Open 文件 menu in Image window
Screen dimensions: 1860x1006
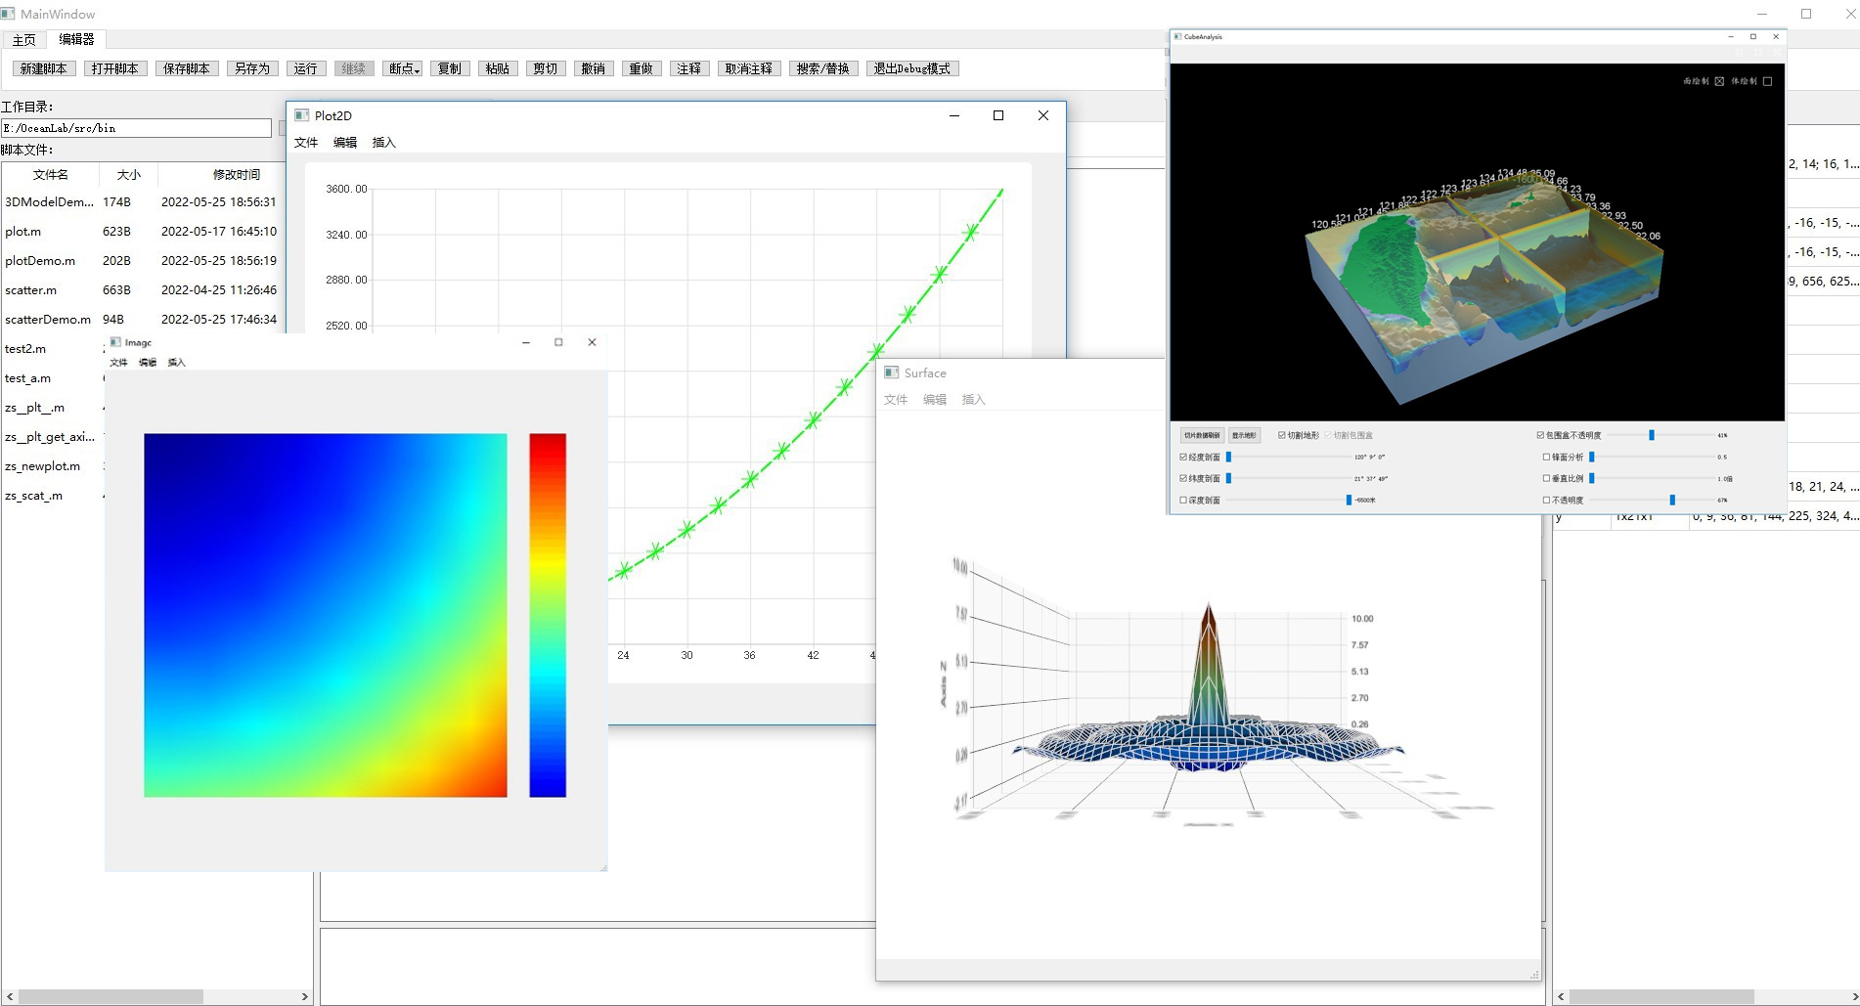click(119, 363)
